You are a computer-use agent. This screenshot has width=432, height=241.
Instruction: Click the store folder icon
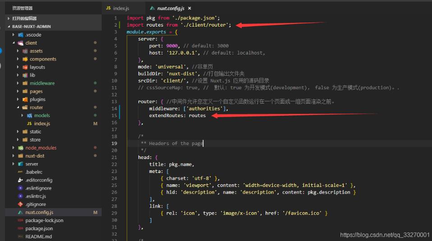click(25, 140)
